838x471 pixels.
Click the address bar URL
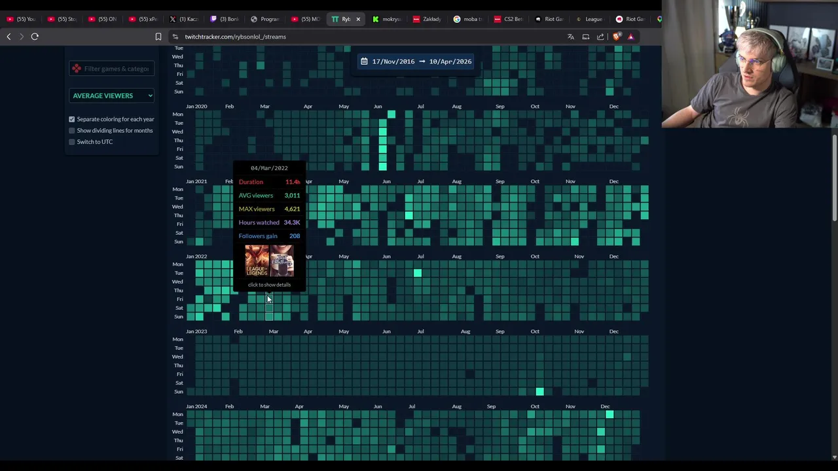tap(235, 37)
